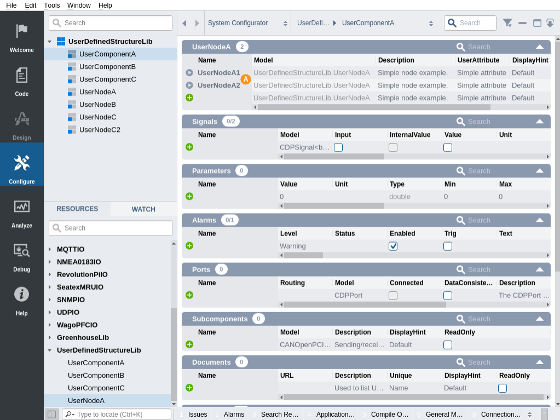
Task: Switch to Code mode icon
Action: [21, 80]
